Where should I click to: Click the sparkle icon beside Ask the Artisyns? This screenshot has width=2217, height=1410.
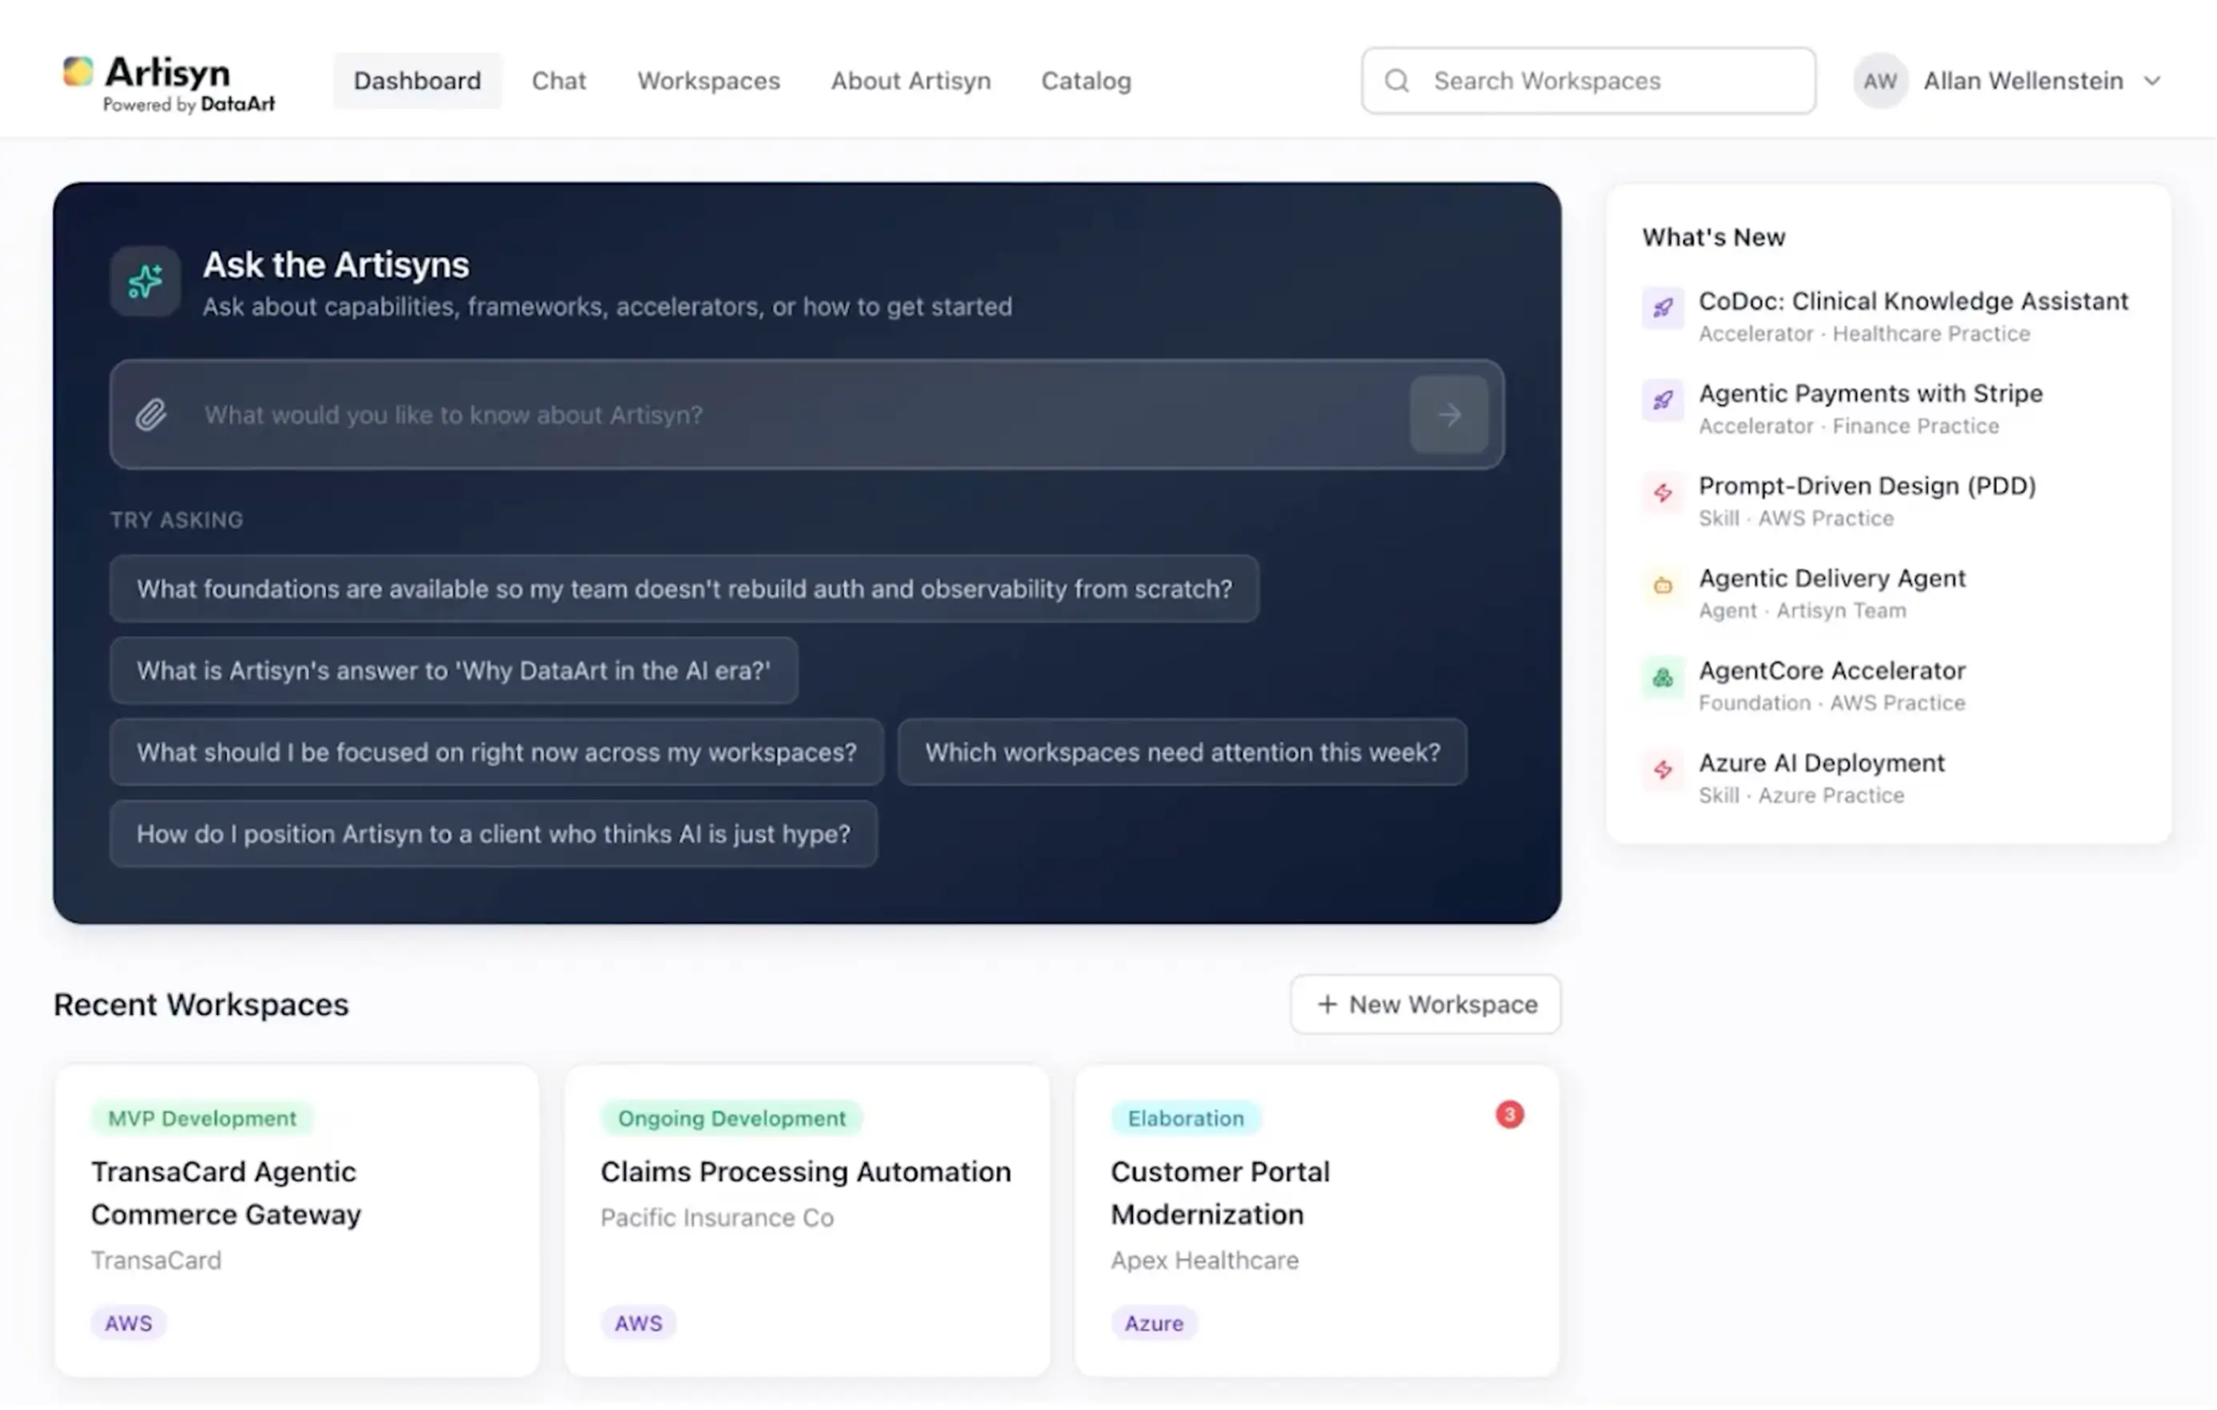tap(146, 282)
